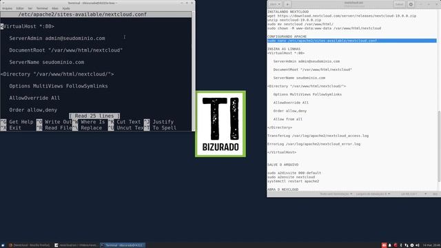Open the Ver menu in Terminal

tap(30, 8)
